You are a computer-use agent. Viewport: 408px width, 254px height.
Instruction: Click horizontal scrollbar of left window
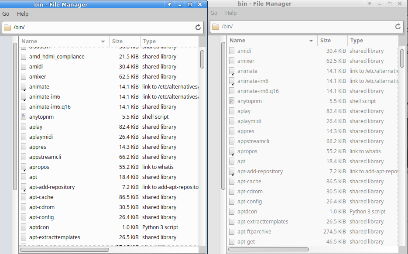pos(65,250)
